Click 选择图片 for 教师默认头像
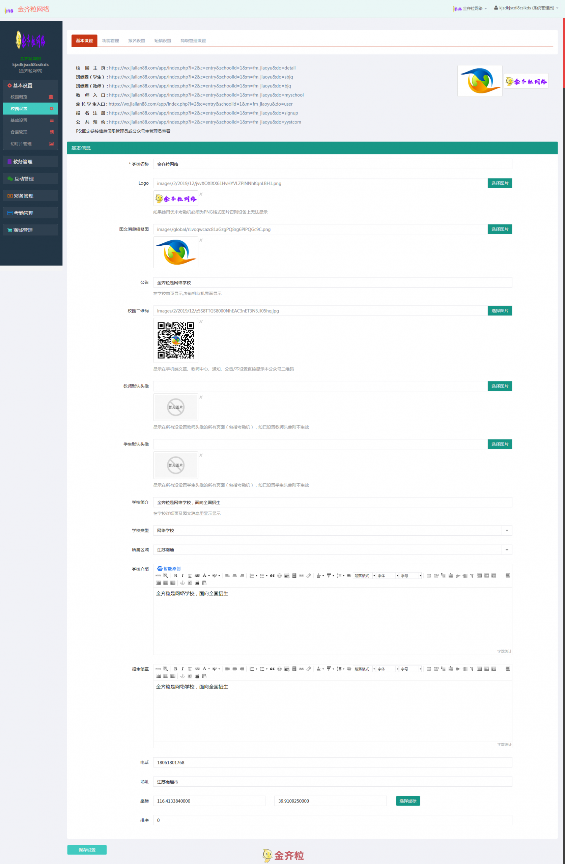This screenshot has width=565, height=864. coord(500,386)
